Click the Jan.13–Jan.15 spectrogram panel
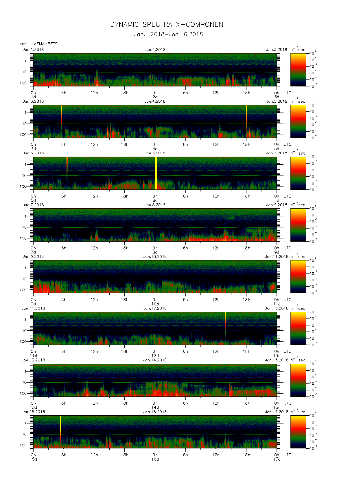The image size is (337, 487). 155,380
